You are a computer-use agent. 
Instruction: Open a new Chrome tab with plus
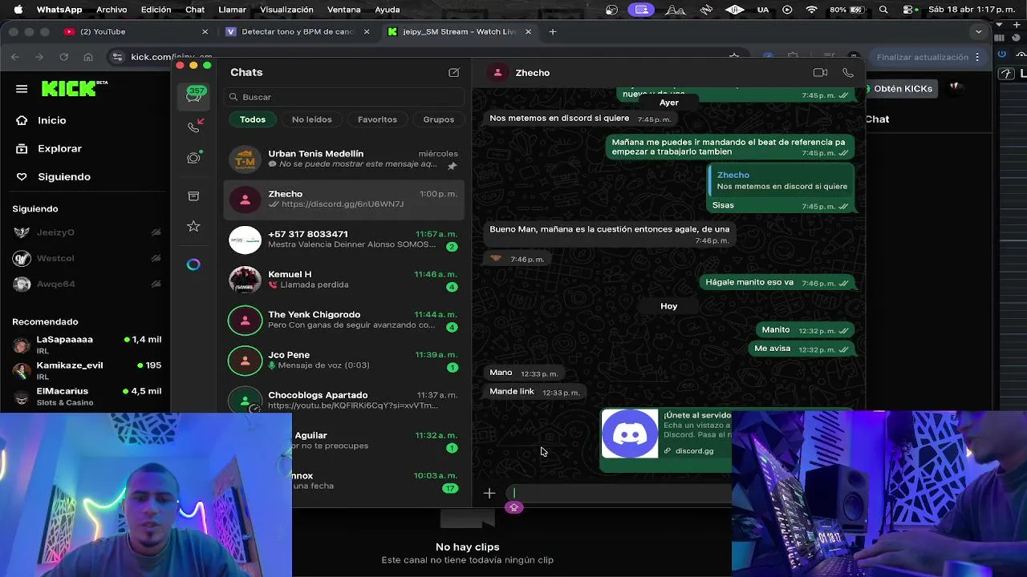[553, 31]
